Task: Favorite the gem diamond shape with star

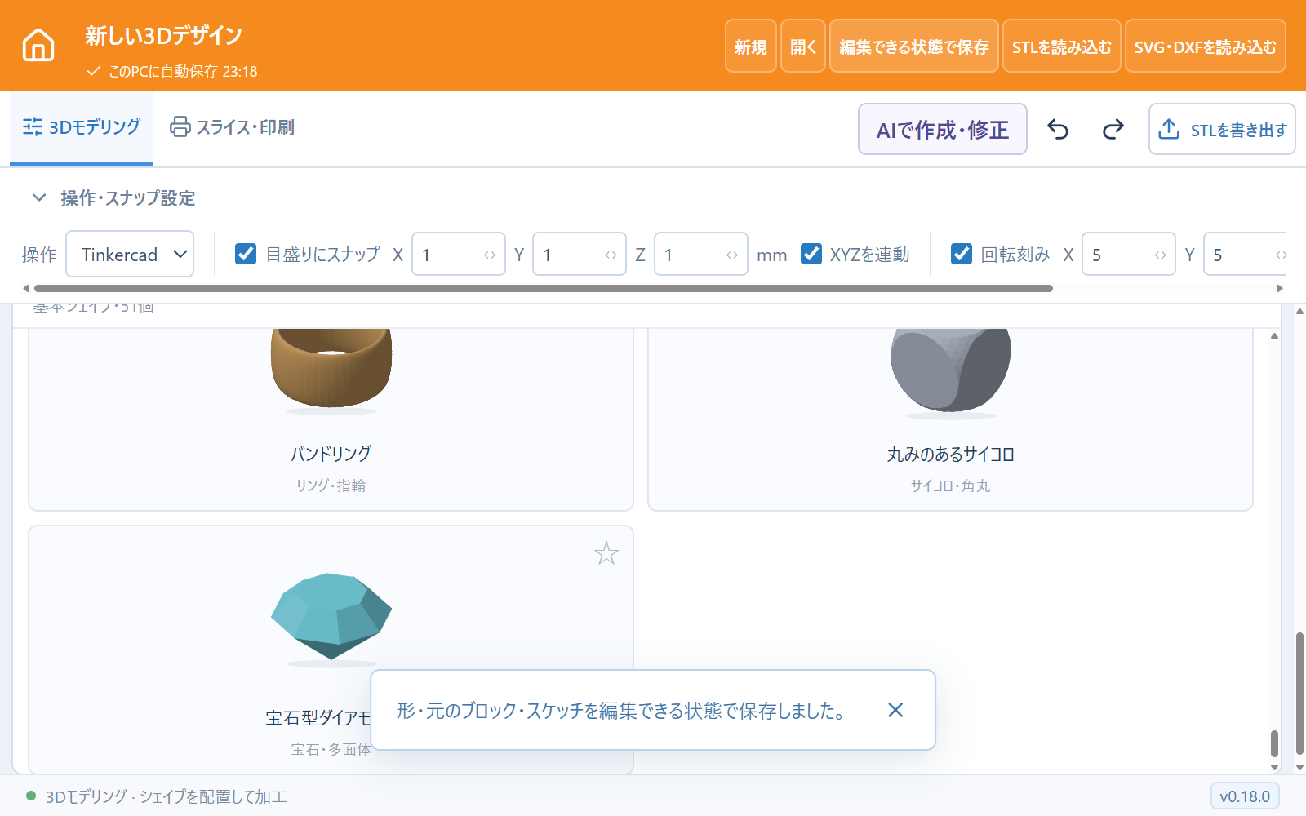Action: pyautogui.click(x=606, y=554)
